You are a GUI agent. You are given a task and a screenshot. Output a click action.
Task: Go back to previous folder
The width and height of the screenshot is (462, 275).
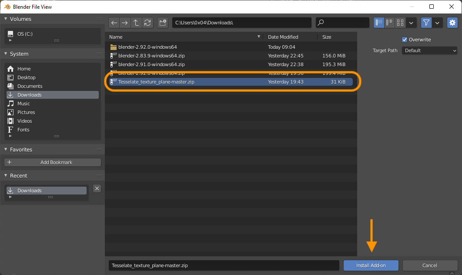[x=114, y=23]
